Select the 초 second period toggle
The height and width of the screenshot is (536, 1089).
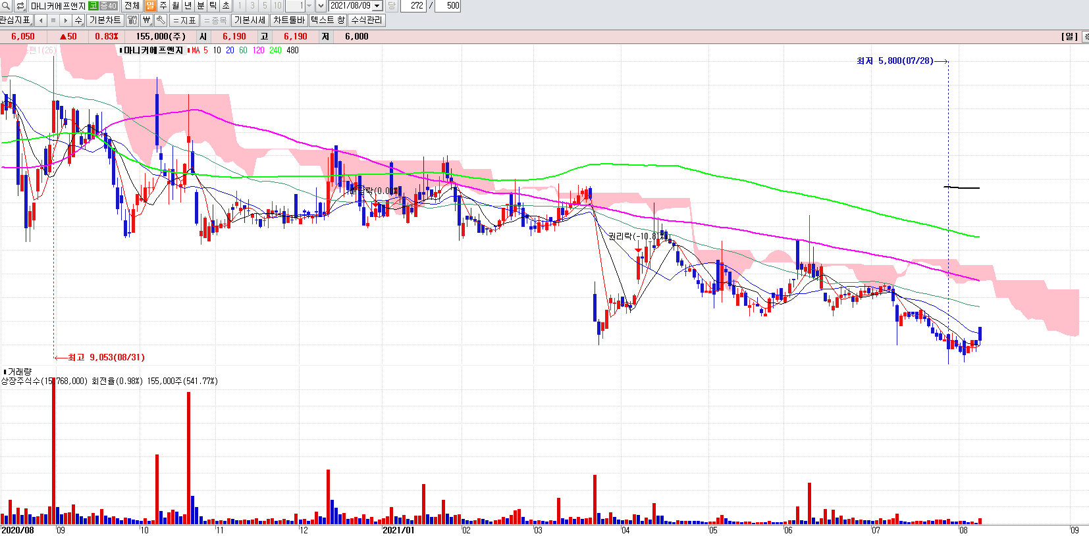pyautogui.click(x=226, y=5)
